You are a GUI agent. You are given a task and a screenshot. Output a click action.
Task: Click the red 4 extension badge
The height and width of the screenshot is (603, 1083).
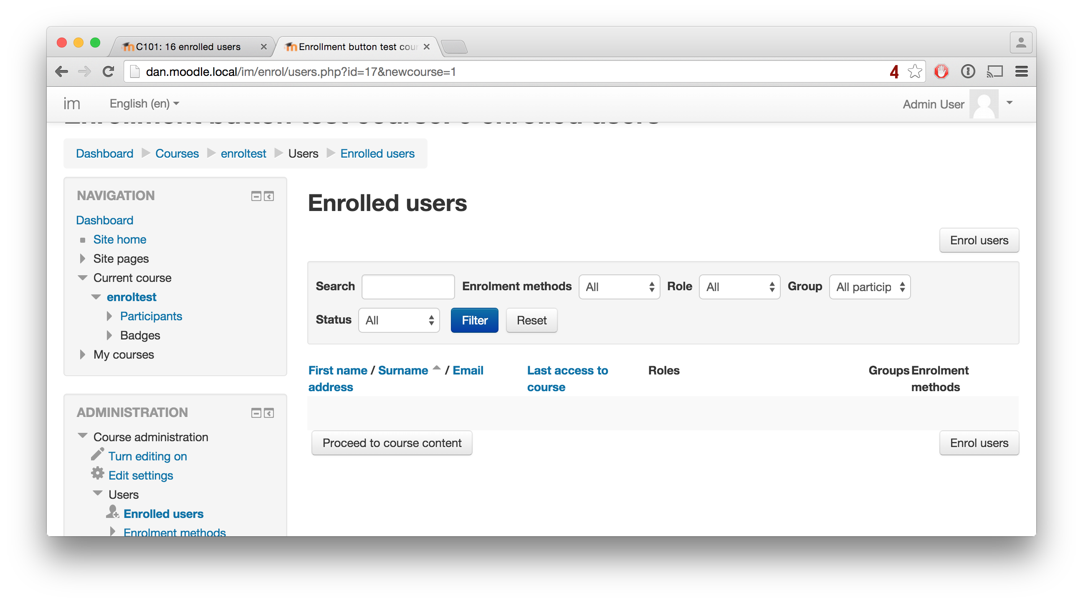[894, 72]
